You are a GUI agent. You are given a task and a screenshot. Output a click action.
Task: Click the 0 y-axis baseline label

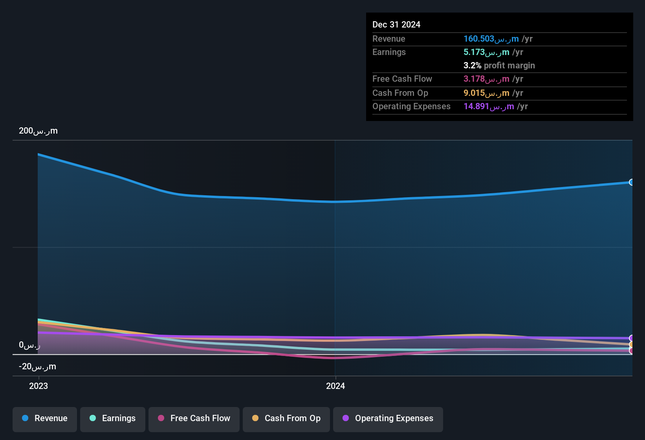pyautogui.click(x=29, y=345)
